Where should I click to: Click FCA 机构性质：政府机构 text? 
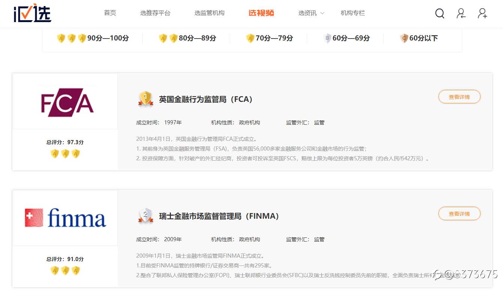coord(235,122)
